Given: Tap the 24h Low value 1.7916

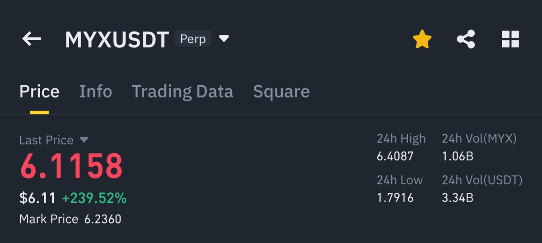Looking at the screenshot, I should tap(395, 198).
